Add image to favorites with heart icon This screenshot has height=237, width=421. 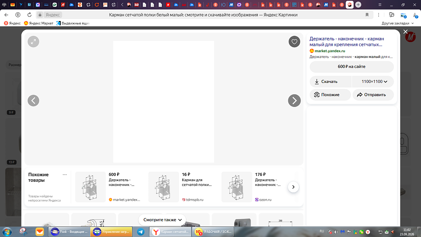(x=294, y=42)
